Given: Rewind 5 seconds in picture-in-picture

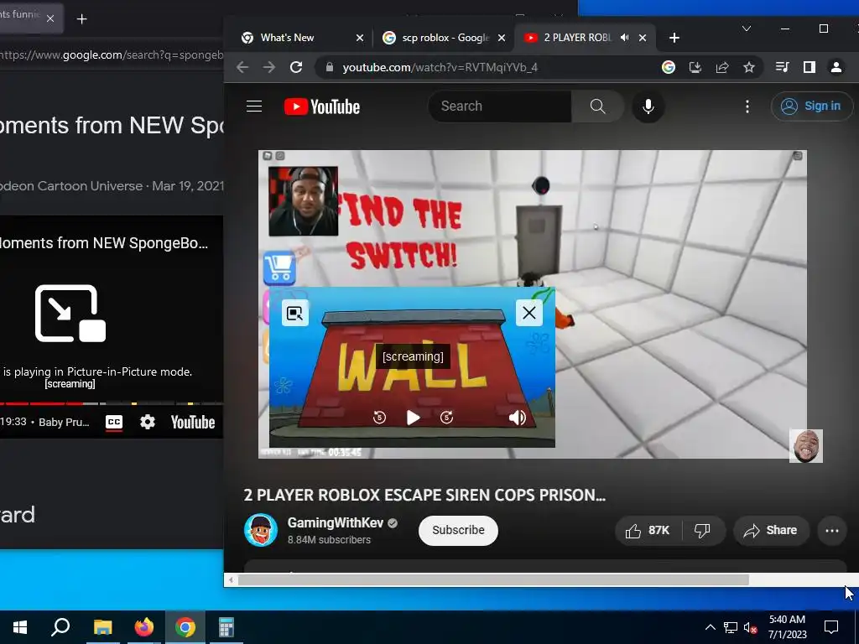Looking at the screenshot, I should pos(379,418).
